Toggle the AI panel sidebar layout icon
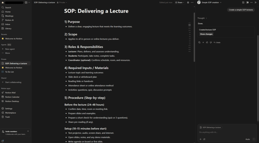This screenshot has width=259, height=143. pyautogui.click(x=247, y=3)
